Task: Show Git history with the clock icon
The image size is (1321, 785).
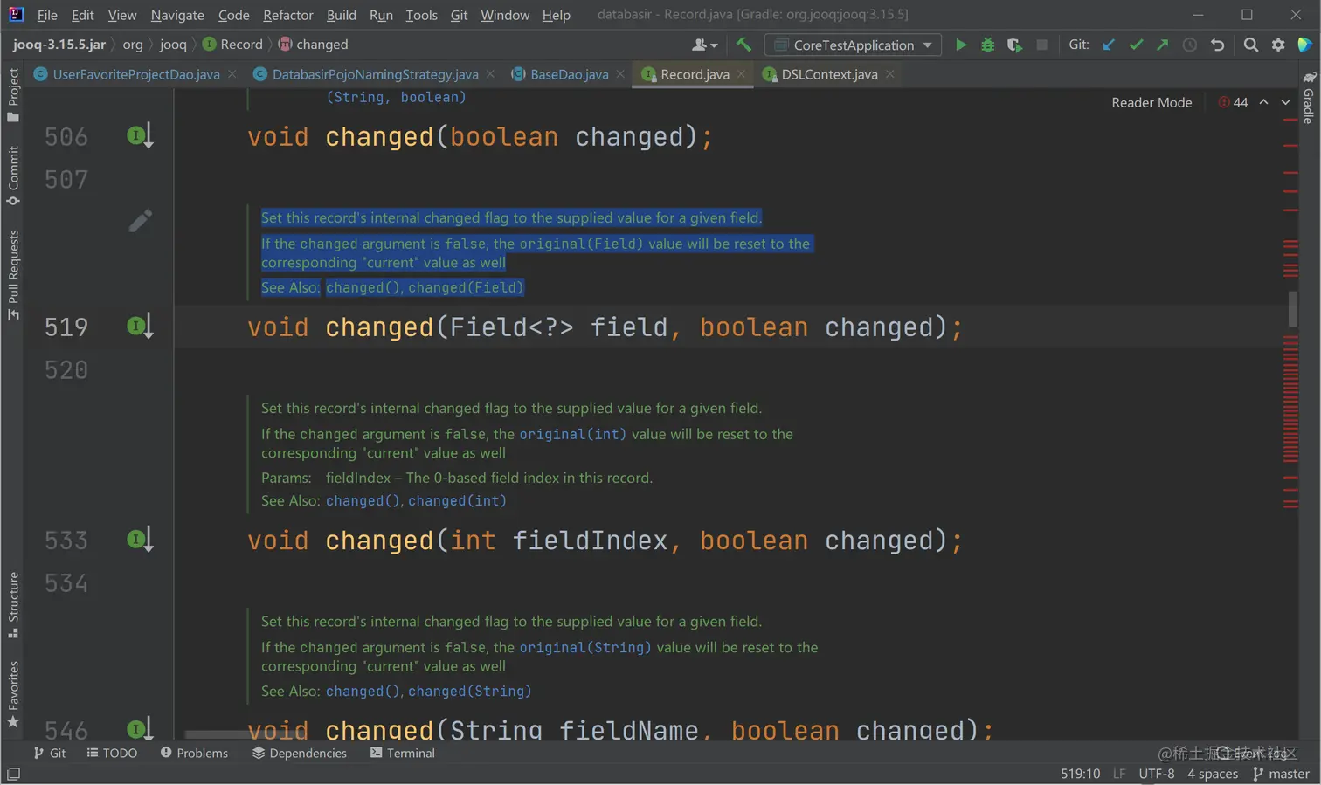Action: pos(1190,45)
